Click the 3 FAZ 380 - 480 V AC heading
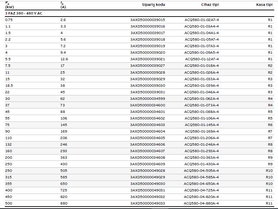 click(24, 13)
